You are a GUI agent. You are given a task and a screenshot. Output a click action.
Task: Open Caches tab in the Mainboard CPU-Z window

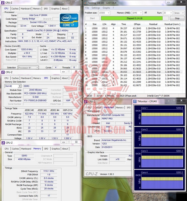[98, 107]
